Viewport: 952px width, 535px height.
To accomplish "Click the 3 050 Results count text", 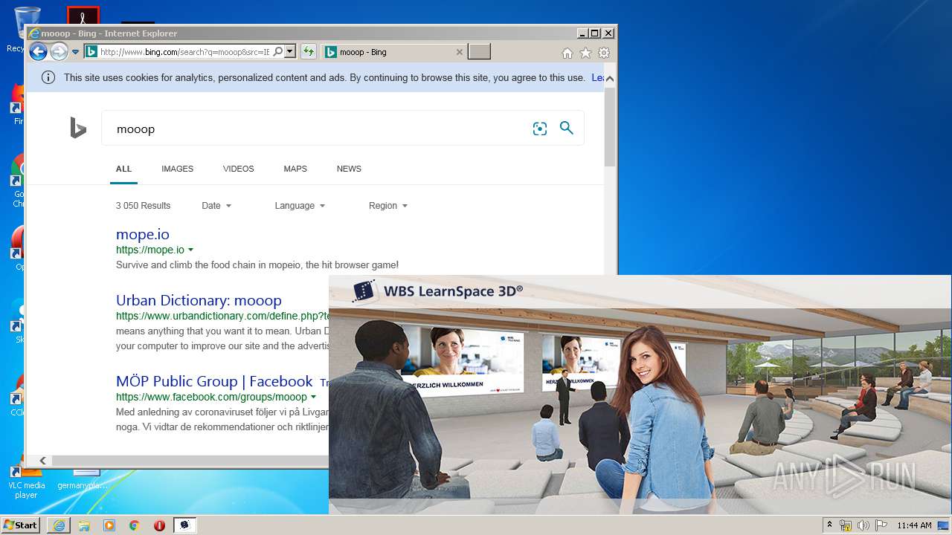I will [143, 206].
